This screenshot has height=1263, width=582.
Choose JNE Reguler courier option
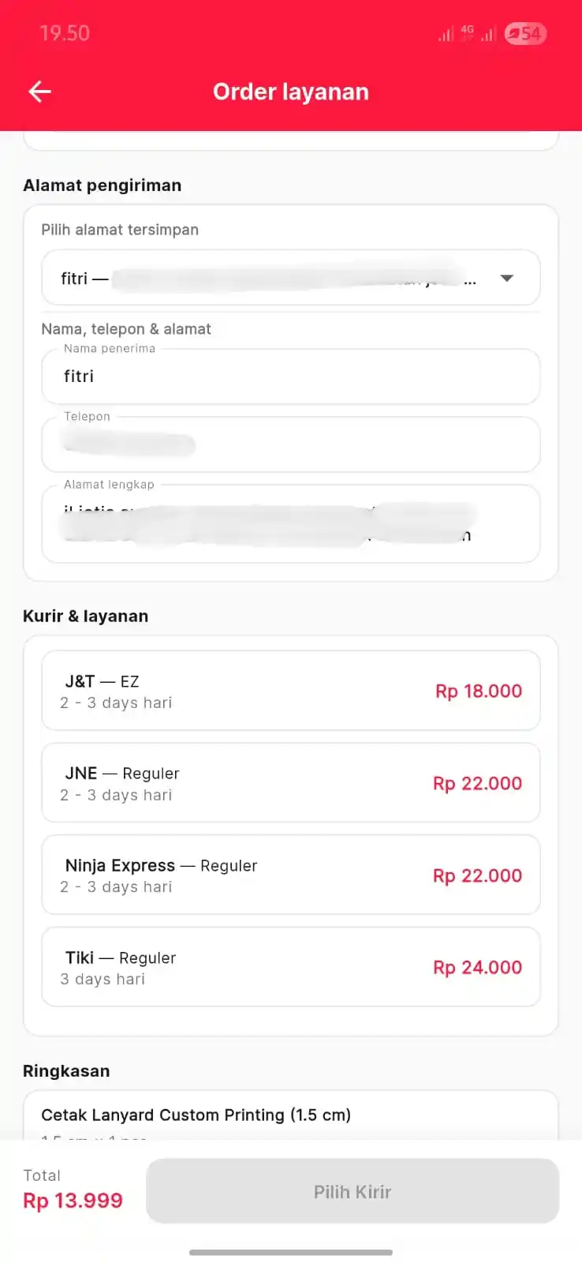click(x=290, y=783)
